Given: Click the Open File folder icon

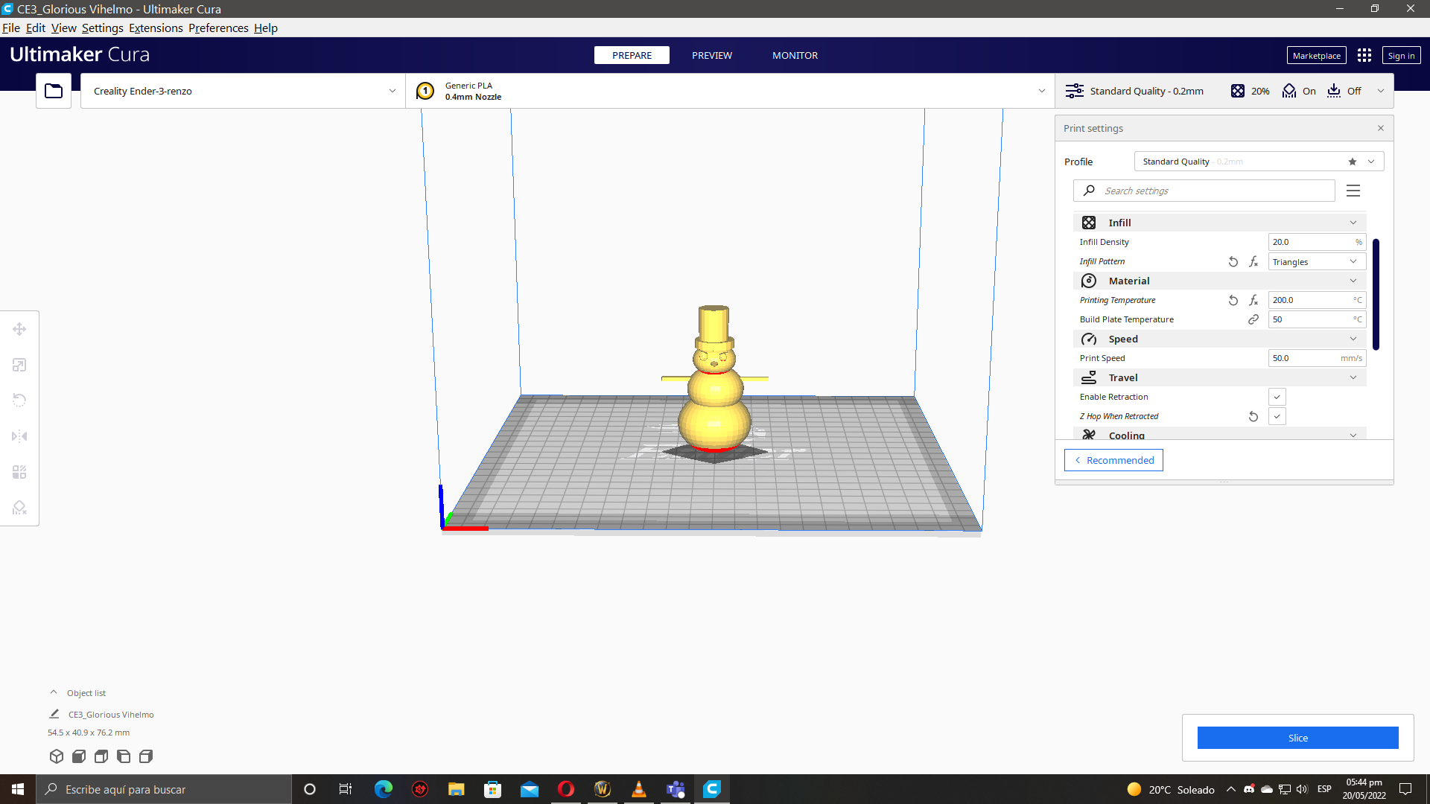Looking at the screenshot, I should (x=54, y=91).
